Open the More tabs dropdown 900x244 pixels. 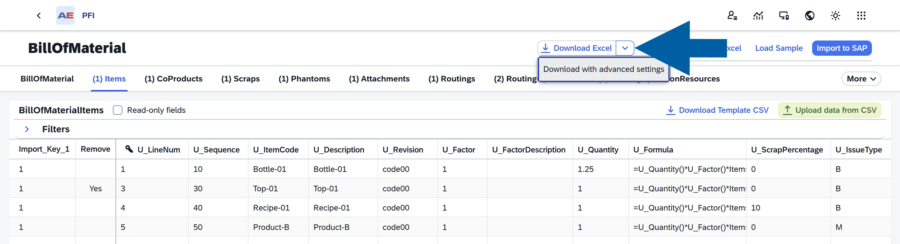[861, 79]
